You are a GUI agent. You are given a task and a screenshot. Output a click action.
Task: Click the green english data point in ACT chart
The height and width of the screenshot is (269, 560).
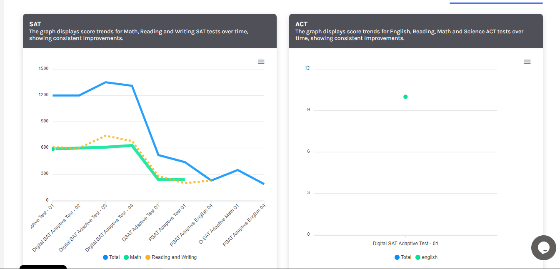405,97
